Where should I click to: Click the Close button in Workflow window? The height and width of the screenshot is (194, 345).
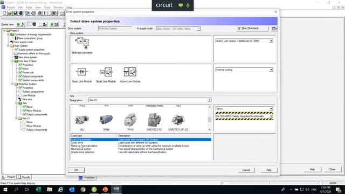[333, 169]
